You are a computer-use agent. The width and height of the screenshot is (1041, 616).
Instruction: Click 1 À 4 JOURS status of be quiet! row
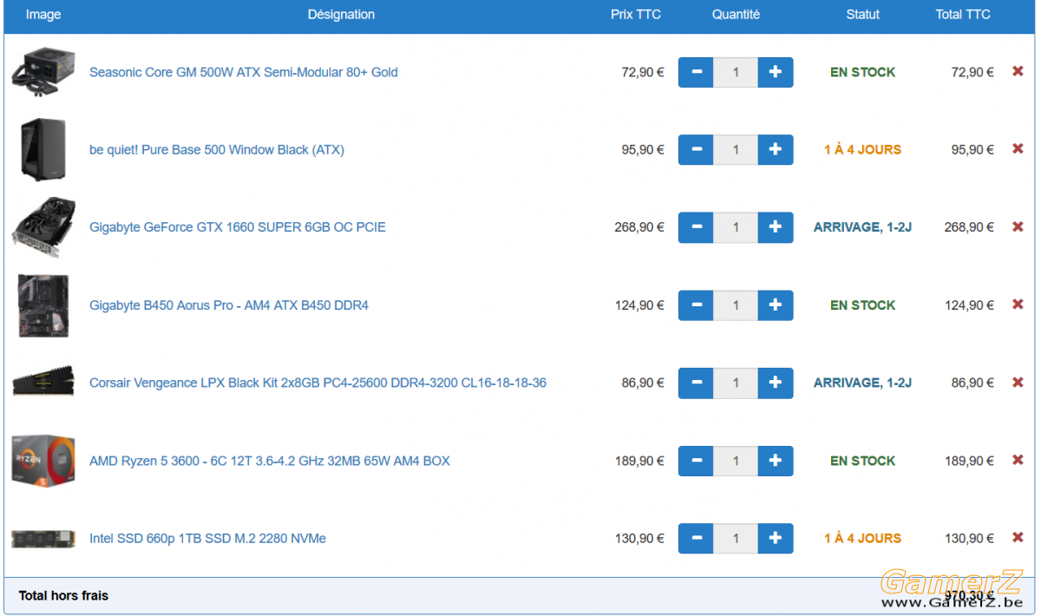click(862, 149)
